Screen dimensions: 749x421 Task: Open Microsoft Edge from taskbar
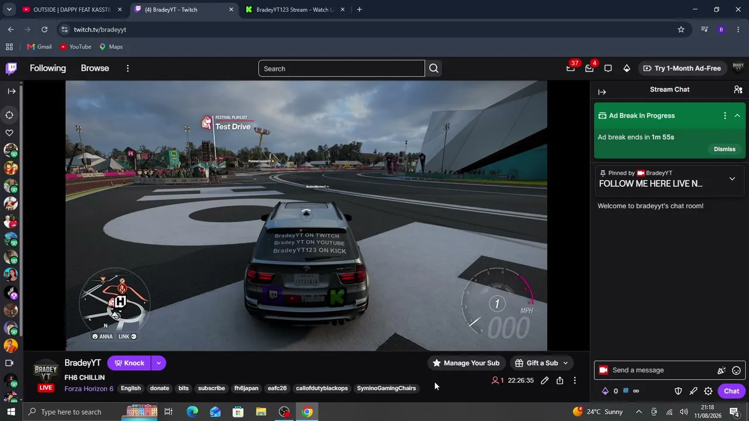(192, 412)
